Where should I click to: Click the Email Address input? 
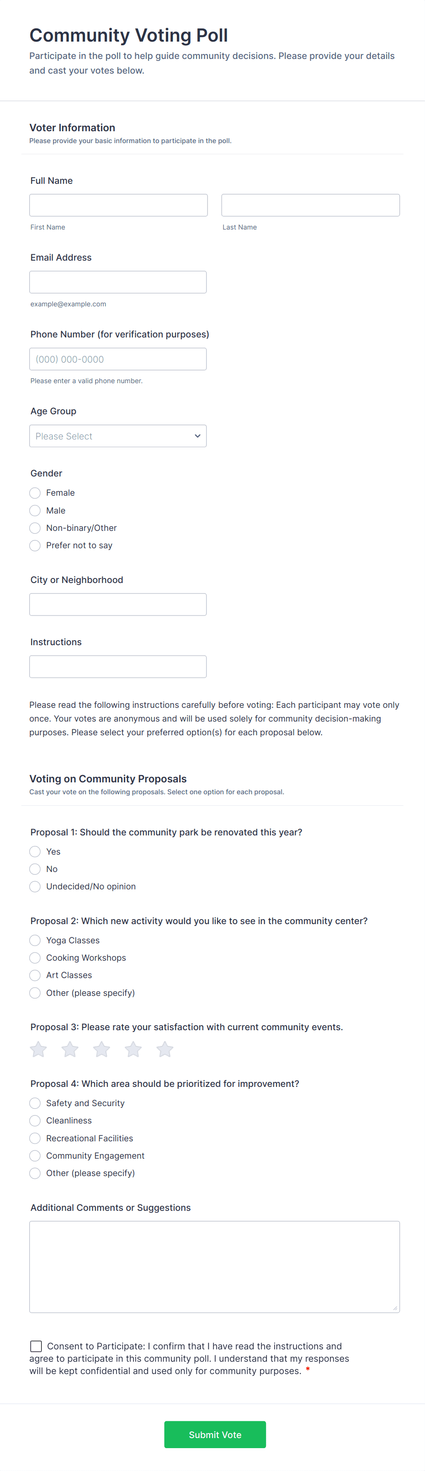coord(117,282)
